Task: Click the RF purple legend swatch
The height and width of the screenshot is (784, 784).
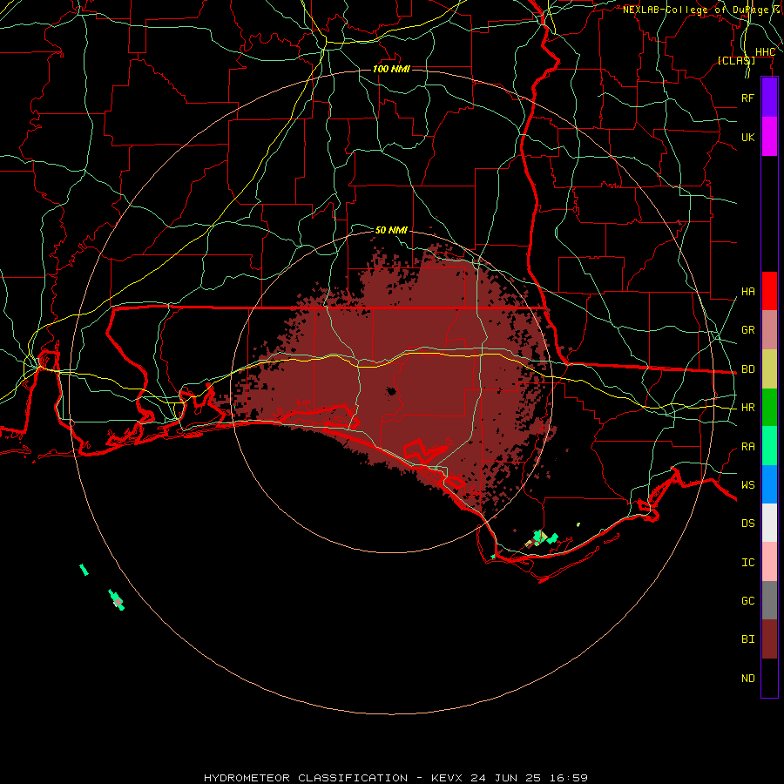Action: [769, 98]
